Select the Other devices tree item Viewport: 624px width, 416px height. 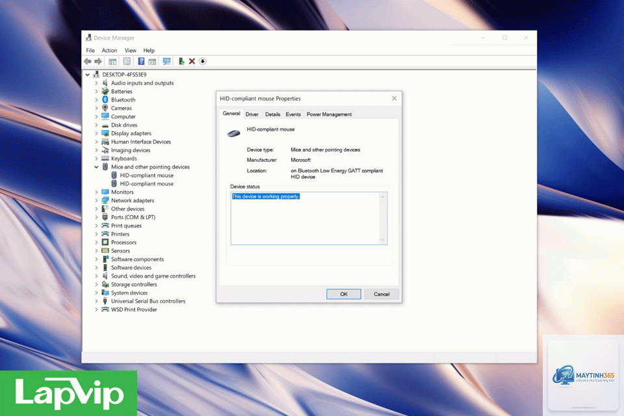point(128,209)
